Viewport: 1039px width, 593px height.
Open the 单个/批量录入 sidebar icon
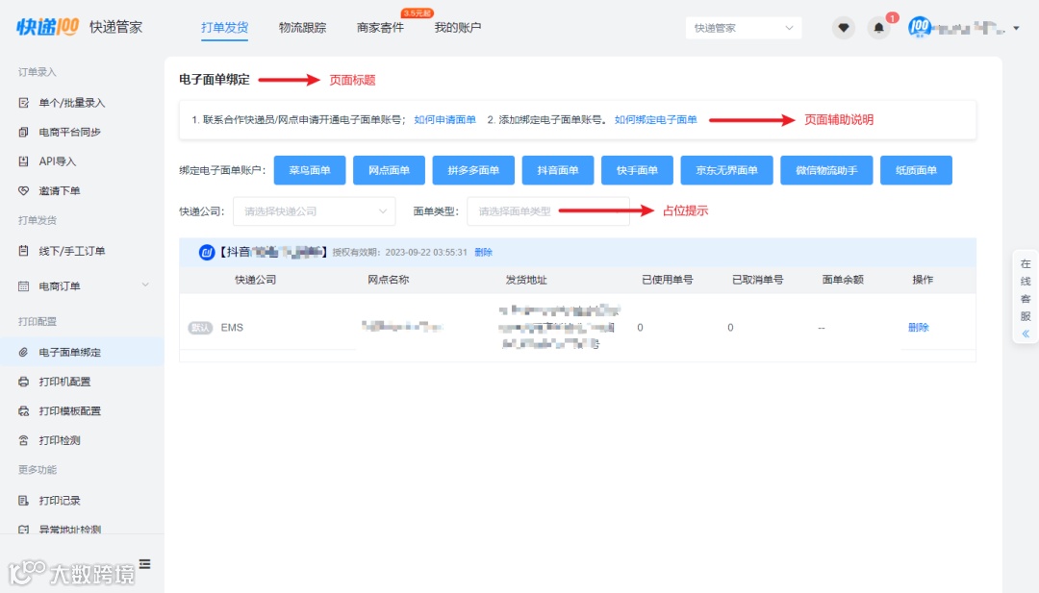(x=24, y=103)
